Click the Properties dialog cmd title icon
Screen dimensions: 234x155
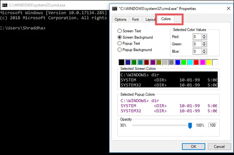point(114,9)
